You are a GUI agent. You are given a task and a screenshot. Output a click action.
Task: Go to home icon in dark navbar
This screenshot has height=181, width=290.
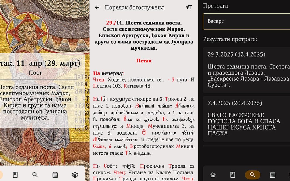pos(213,175)
